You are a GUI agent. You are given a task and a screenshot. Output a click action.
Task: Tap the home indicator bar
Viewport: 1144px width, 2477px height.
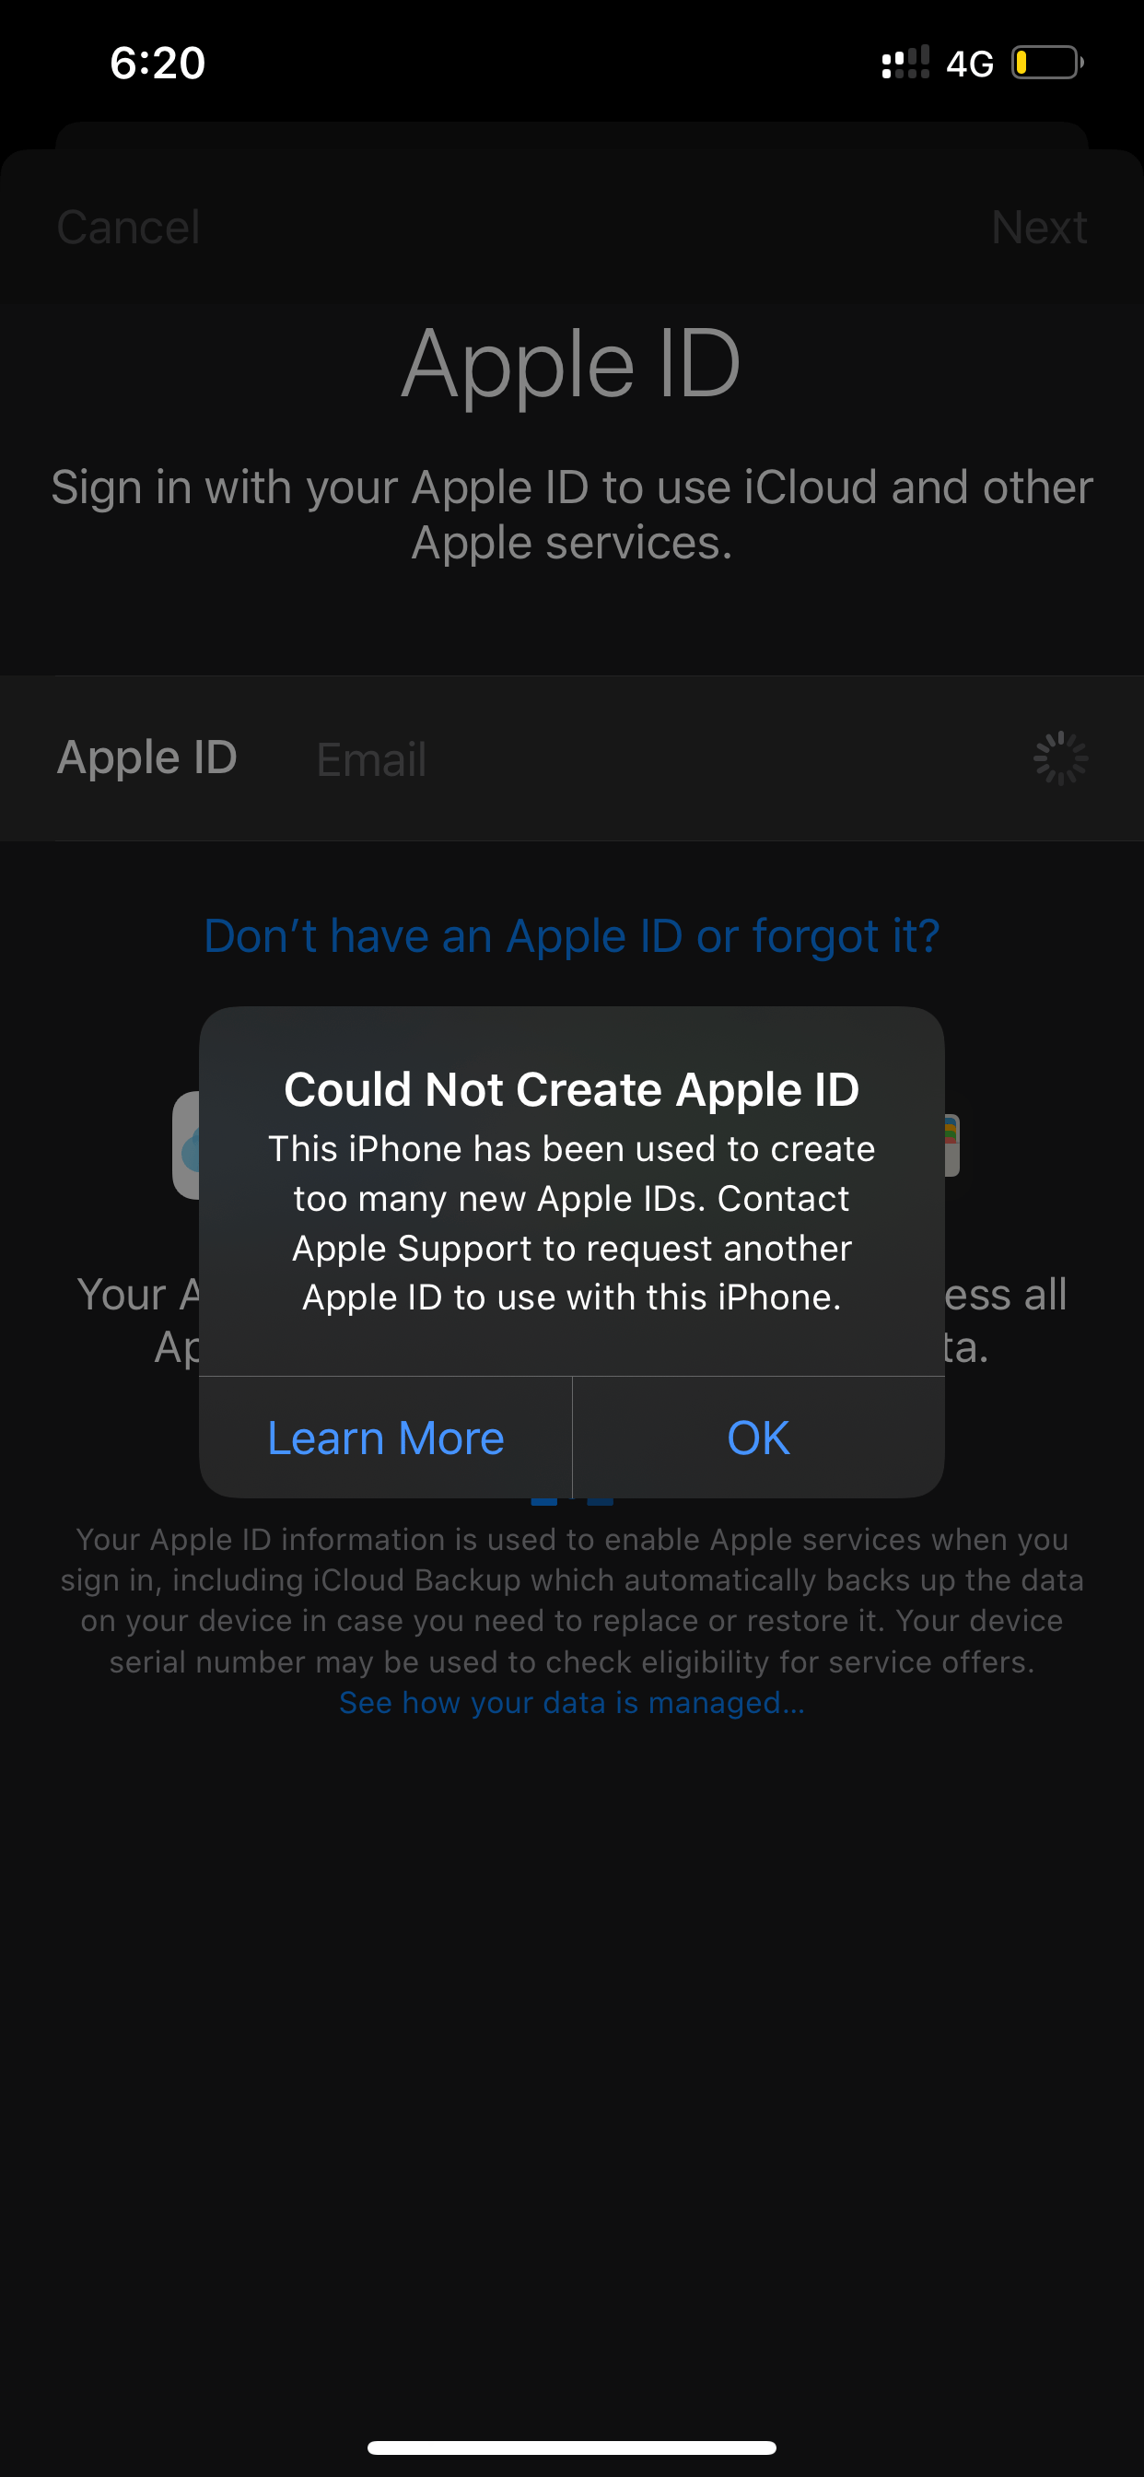coord(572,2448)
